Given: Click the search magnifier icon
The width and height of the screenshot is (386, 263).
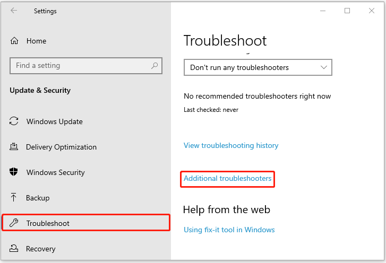Looking at the screenshot, I should (x=155, y=65).
